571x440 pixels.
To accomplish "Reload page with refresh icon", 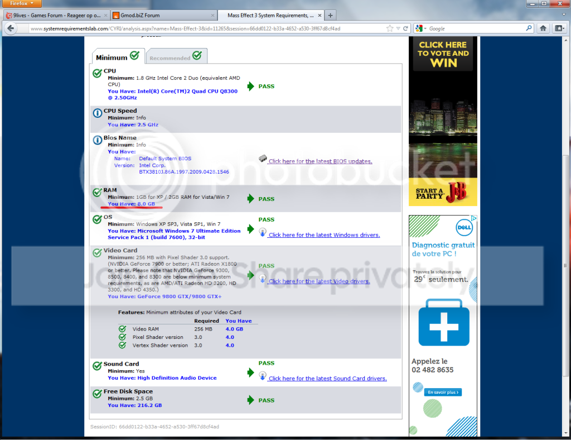I will coord(405,28).
